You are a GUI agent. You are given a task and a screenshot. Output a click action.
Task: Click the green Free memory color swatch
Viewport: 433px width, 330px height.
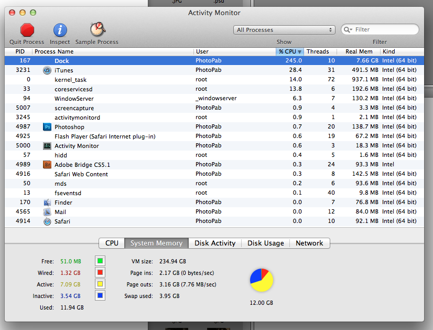[x=100, y=261]
